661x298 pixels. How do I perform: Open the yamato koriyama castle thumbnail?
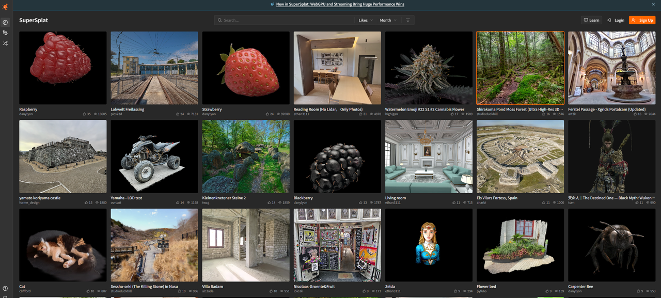click(x=63, y=156)
